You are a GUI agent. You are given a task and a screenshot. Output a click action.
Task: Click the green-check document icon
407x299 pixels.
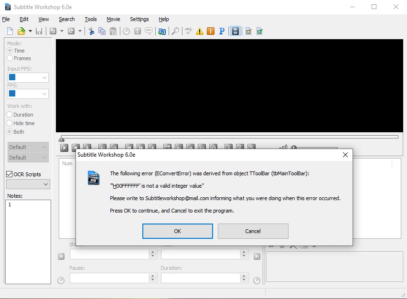point(259,32)
